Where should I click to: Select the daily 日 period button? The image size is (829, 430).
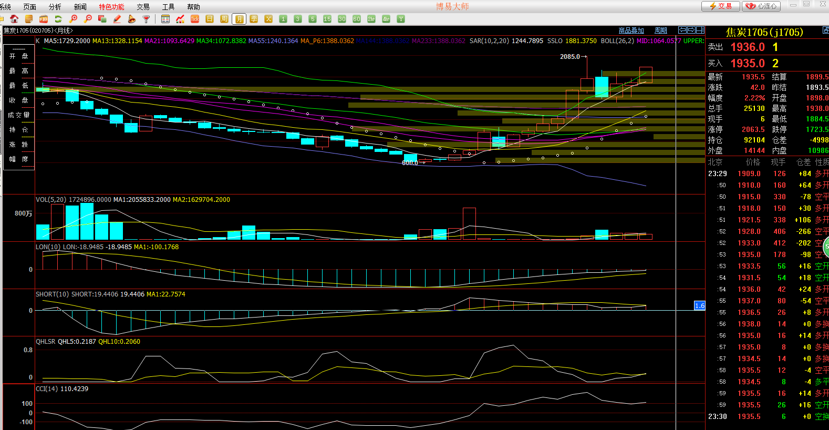(x=210, y=19)
